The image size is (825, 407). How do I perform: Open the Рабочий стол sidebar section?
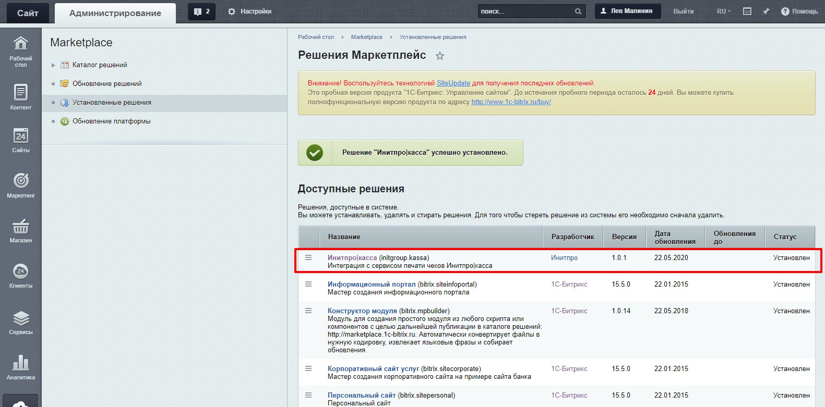pos(20,52)
